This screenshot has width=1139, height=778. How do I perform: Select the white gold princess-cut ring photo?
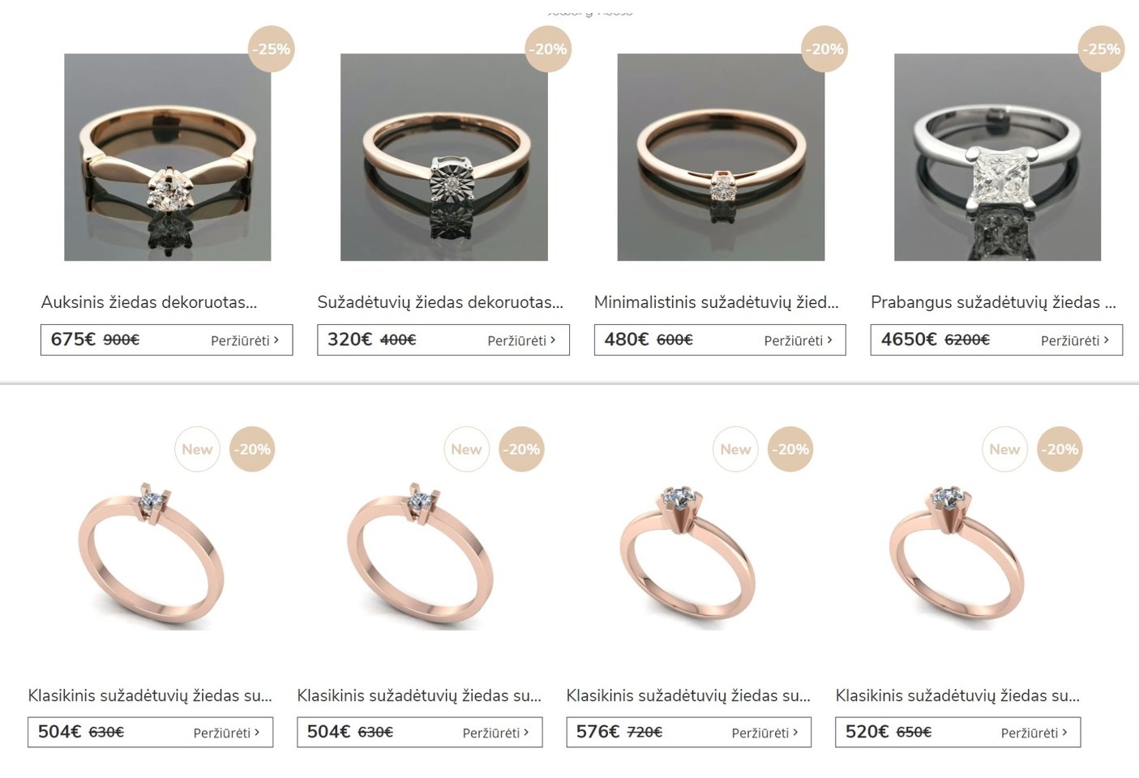(x=997, y=157)
